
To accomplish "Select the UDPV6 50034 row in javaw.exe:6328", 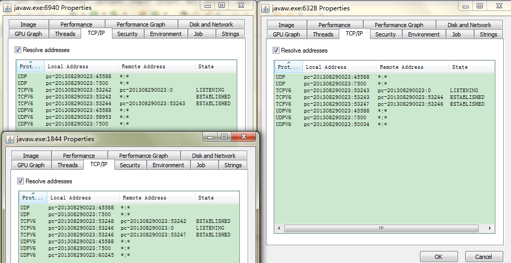I will (x=385, y=124).
